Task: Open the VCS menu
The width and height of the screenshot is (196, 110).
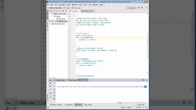Action: (x=90, y=5)
